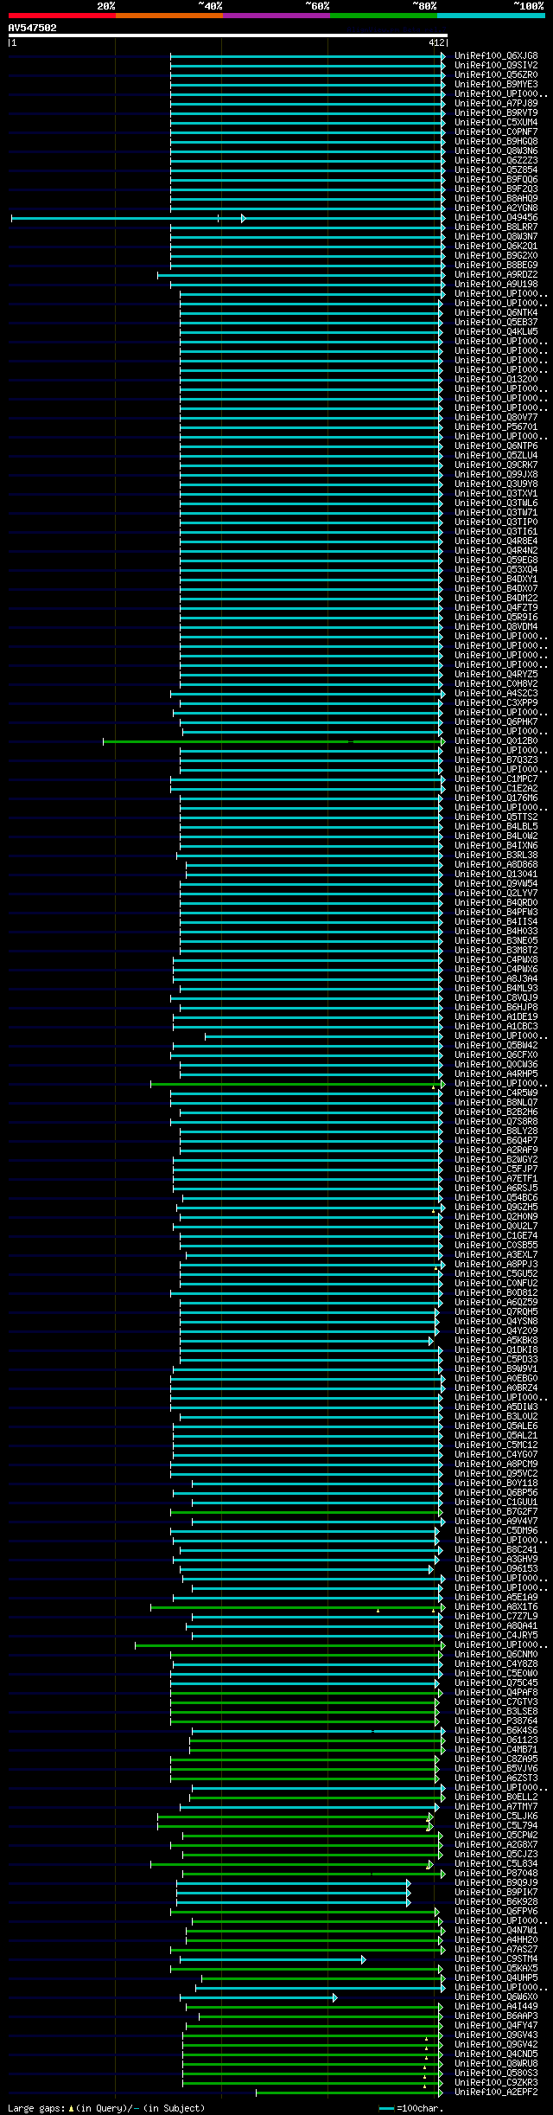This screenshot has height=2115, width=553.
Task: Select hit label UniRef100_Q4N7W1
Action: pyautogui.click(x=496, y=1931)
